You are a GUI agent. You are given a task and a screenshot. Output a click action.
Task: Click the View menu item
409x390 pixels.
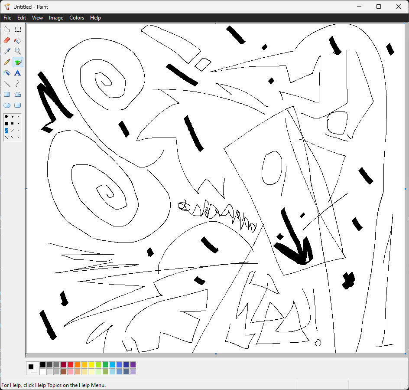37,18
